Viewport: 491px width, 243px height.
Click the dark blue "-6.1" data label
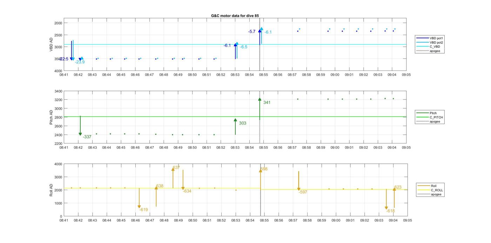click(227, 46)
